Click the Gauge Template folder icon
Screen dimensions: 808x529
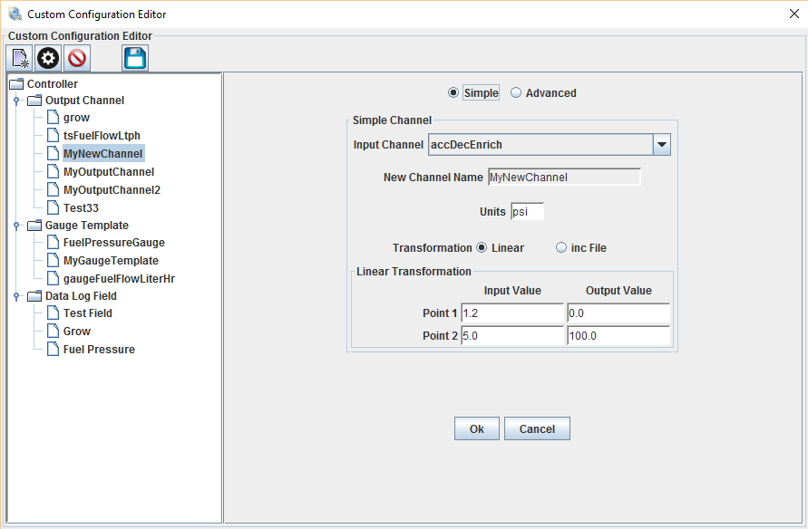click(34, 226)
